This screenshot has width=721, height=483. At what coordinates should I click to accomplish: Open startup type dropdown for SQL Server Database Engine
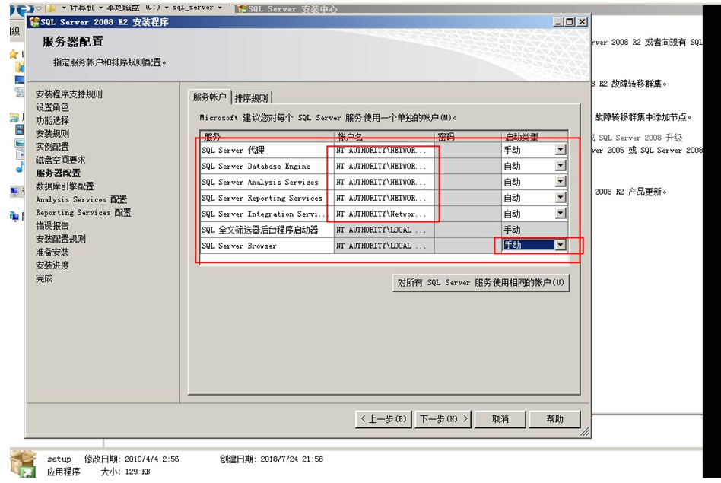coord(560,166)
